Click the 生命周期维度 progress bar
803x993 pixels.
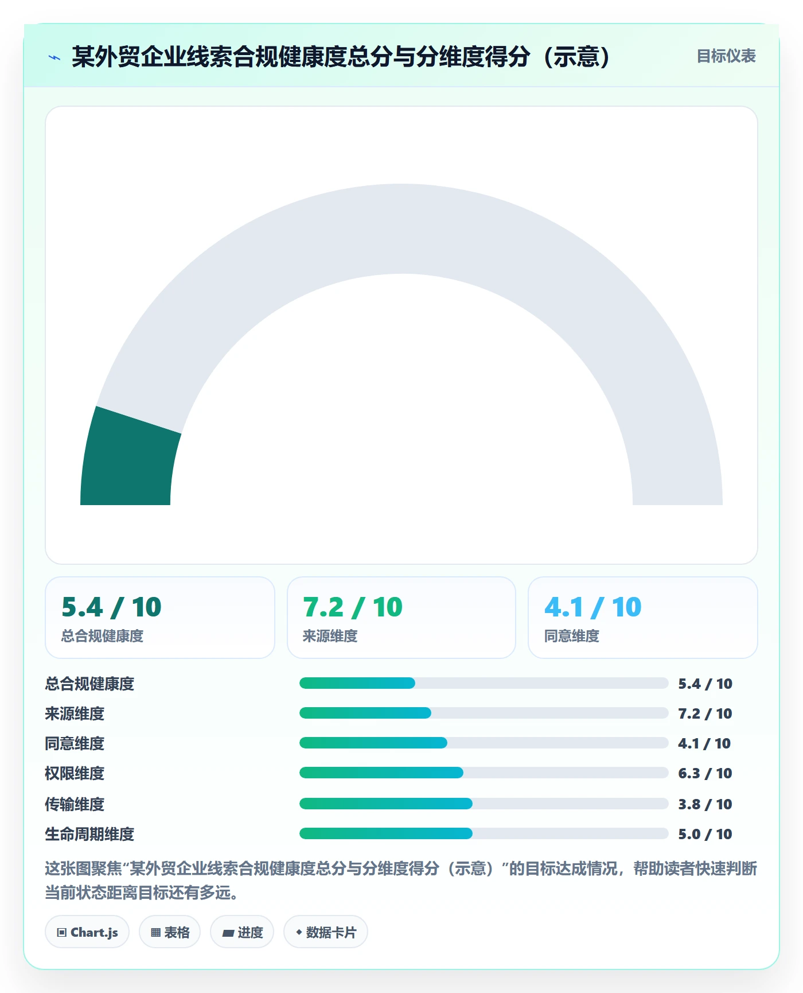[484, 833]
